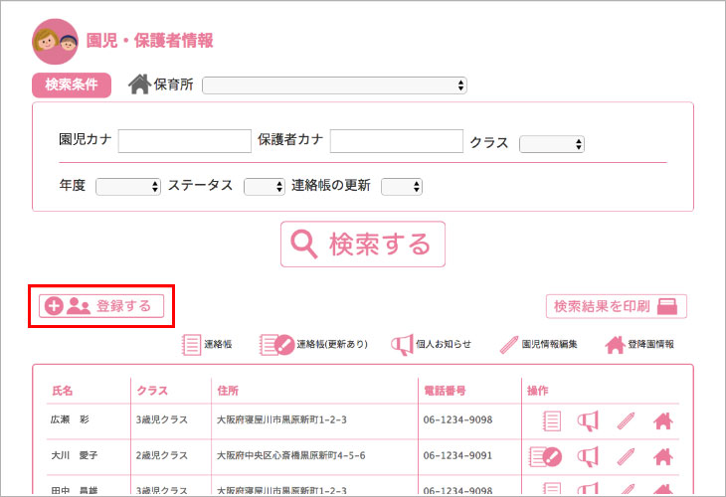Click 連絡帳(更新あり) legend icon
The width and height of the screenshot is (726, 497).
coord(276,344)
